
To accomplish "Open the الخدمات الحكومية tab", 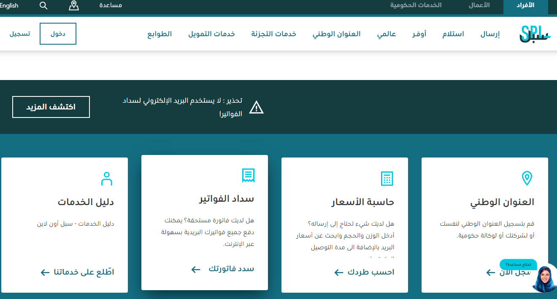I will click(x=416, y=5).
